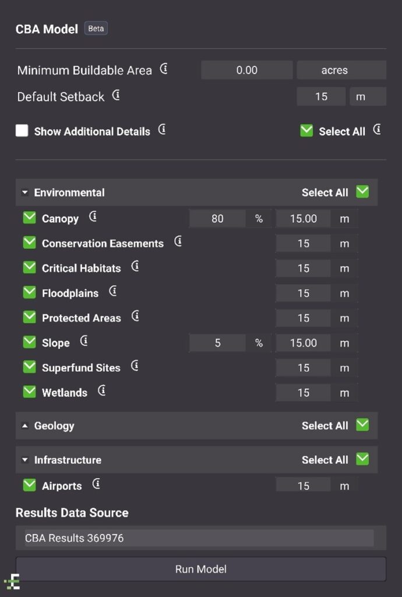Click the Run Model button
The height and width of the screenshot is (597, 402).
(200, 569)
